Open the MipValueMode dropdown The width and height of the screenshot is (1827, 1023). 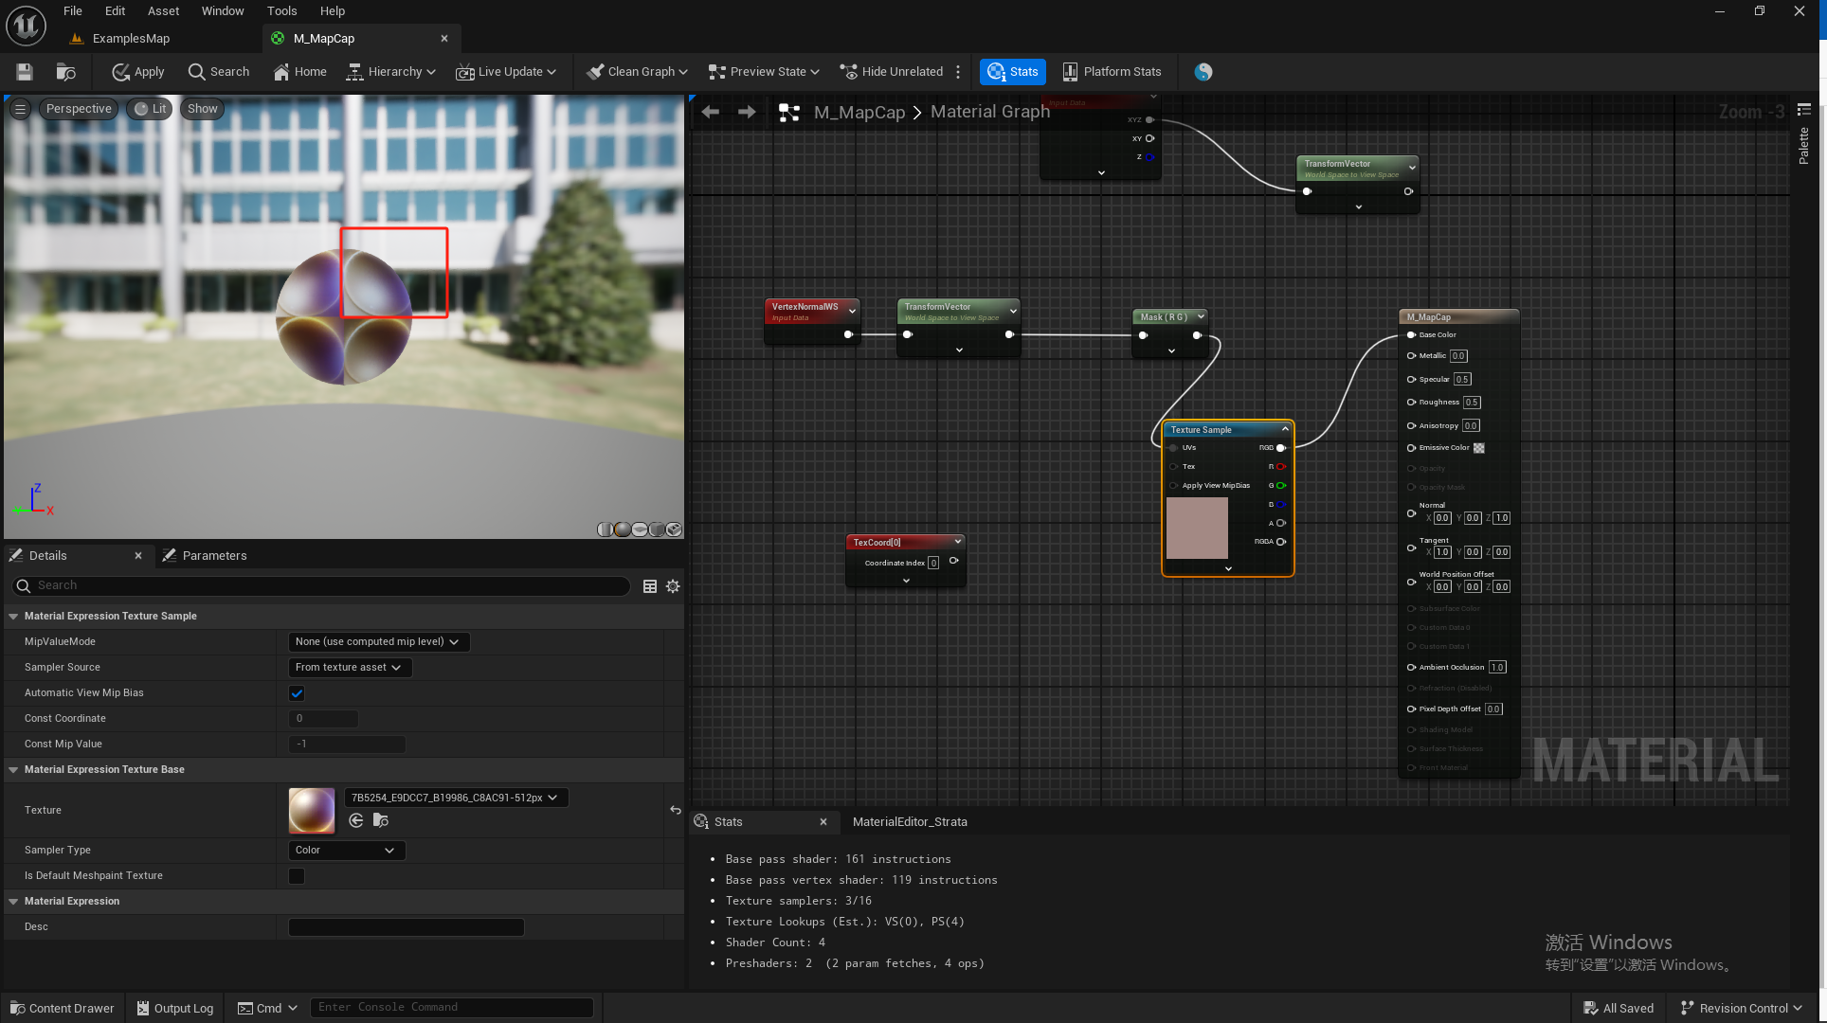pyautogui.click(x=378, y=642)
